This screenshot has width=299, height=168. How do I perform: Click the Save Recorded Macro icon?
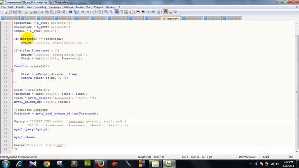pyautogui.click(x=158, y=12)
